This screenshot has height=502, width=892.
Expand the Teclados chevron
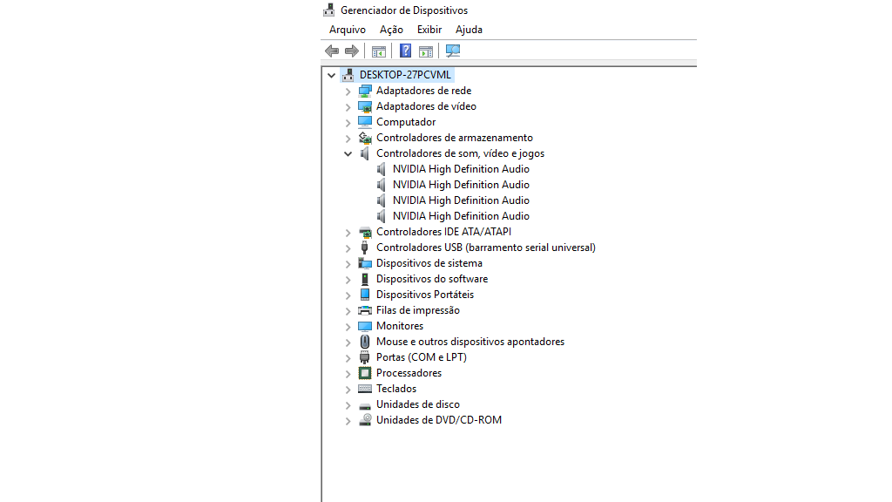click(348, 389)
